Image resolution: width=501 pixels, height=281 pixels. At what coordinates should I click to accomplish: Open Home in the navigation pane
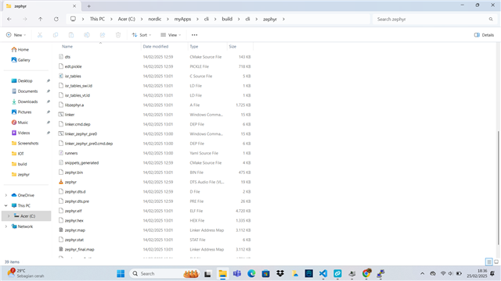click(x=20, y=50)
